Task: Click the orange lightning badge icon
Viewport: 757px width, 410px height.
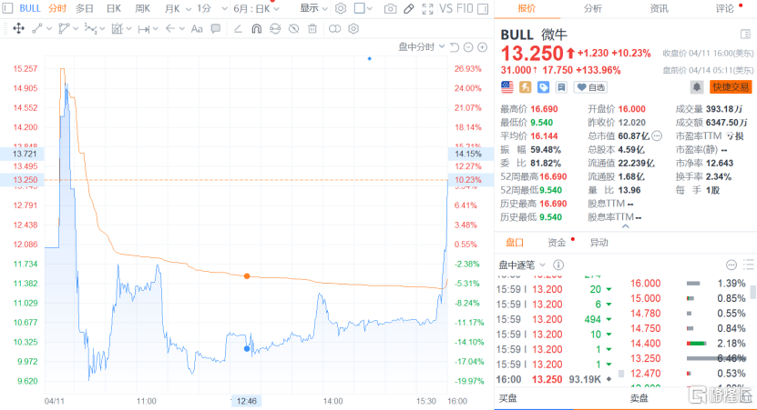Action: 526,87
